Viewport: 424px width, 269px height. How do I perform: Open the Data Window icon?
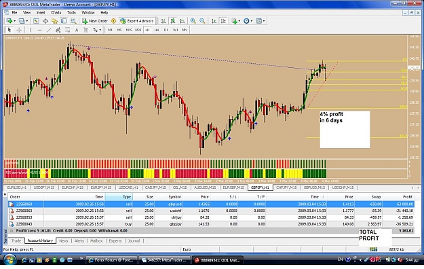(45, 21)
